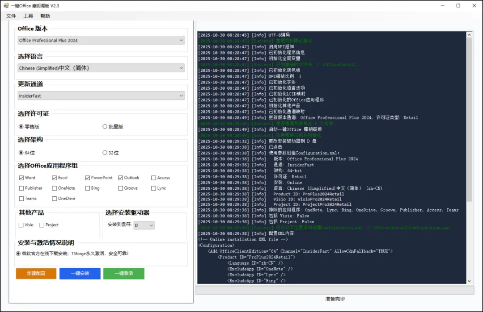Image resolution: width=483 pixels, height=312 pixels.
Task: Click the progress bar above 准备完毕
Action: (x=335, y=290)
